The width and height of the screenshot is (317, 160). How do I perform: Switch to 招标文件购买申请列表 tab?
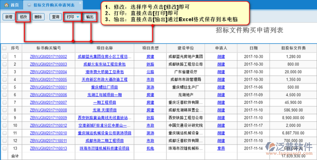pos(54,5)
